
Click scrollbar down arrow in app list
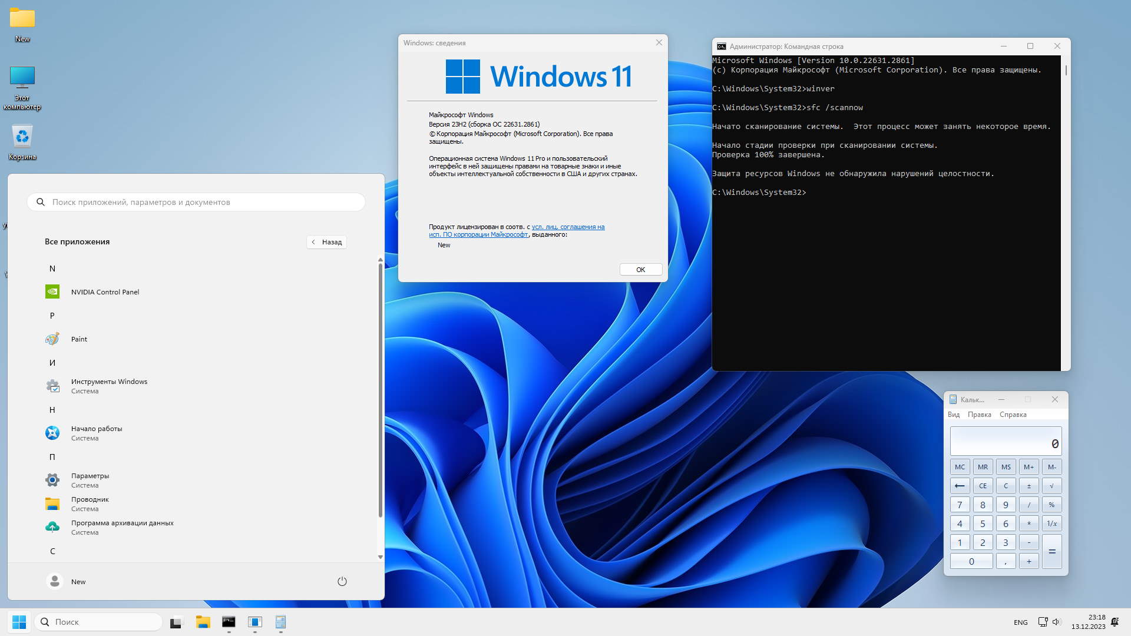pyautogui.click(x=380, y=556)
